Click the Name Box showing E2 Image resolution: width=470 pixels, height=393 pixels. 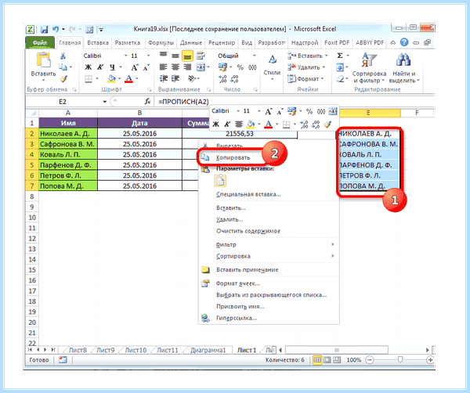pos(67,102)
